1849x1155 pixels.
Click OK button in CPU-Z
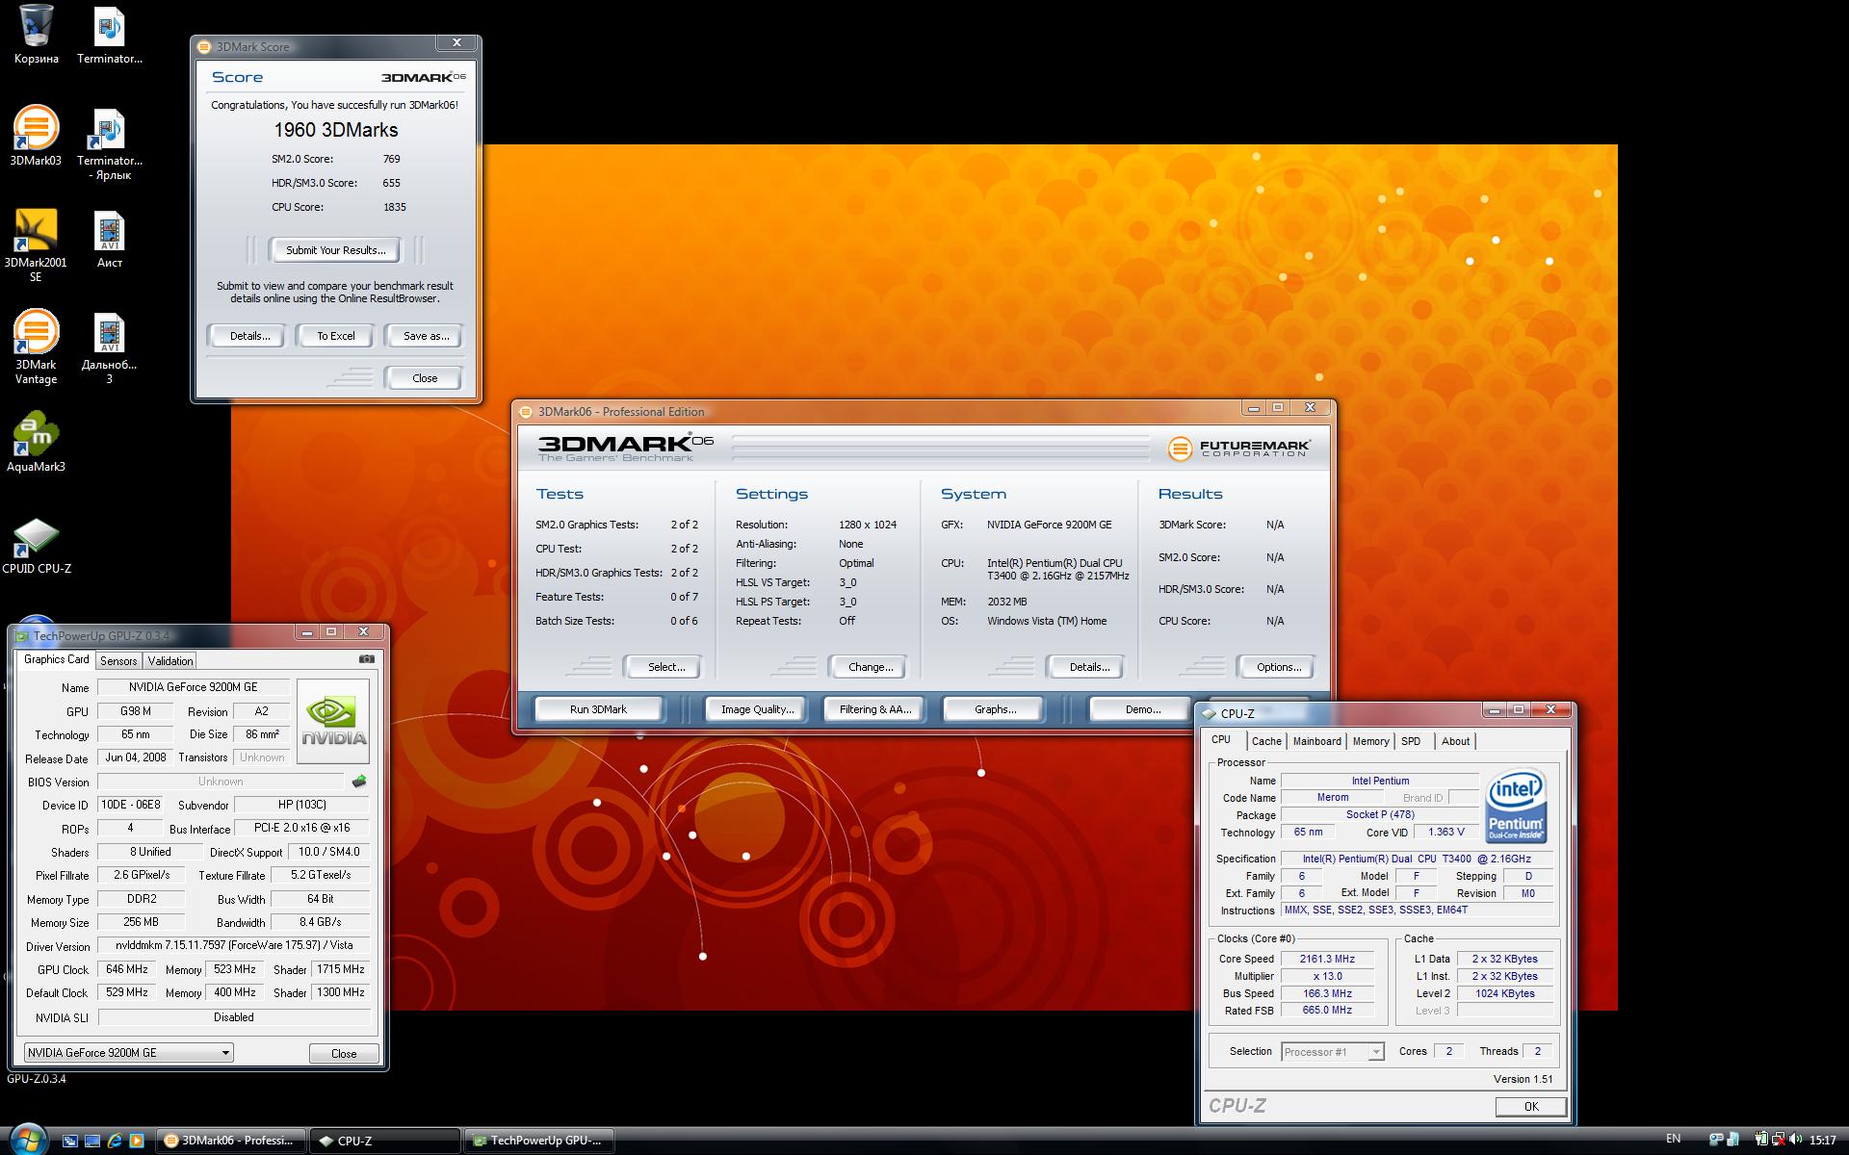point(1530,1107)
